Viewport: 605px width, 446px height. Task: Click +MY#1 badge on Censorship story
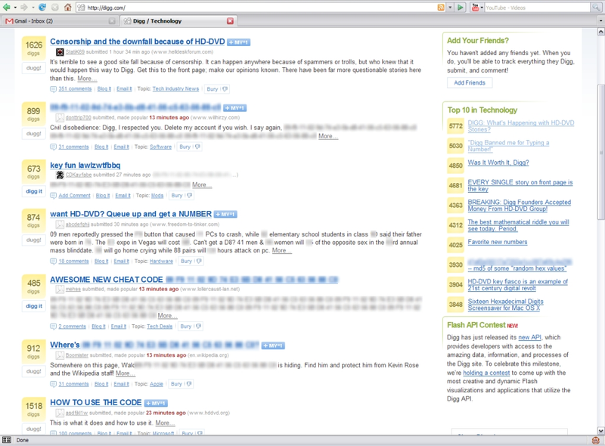tap(238, 42)
